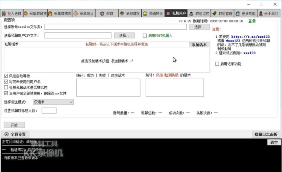Click the 群组管理 tab icon

[x=214, y=13]
